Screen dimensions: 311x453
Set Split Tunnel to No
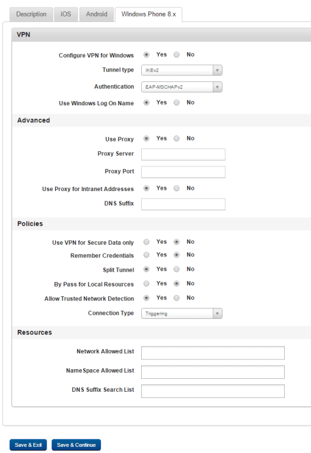coord(177,269)
